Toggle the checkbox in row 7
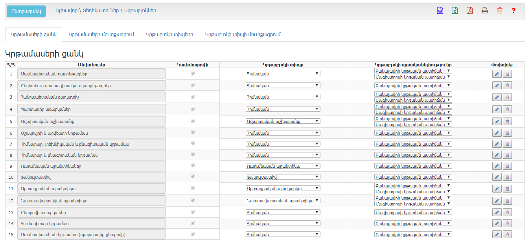The image size is (530, 244). 193,144
